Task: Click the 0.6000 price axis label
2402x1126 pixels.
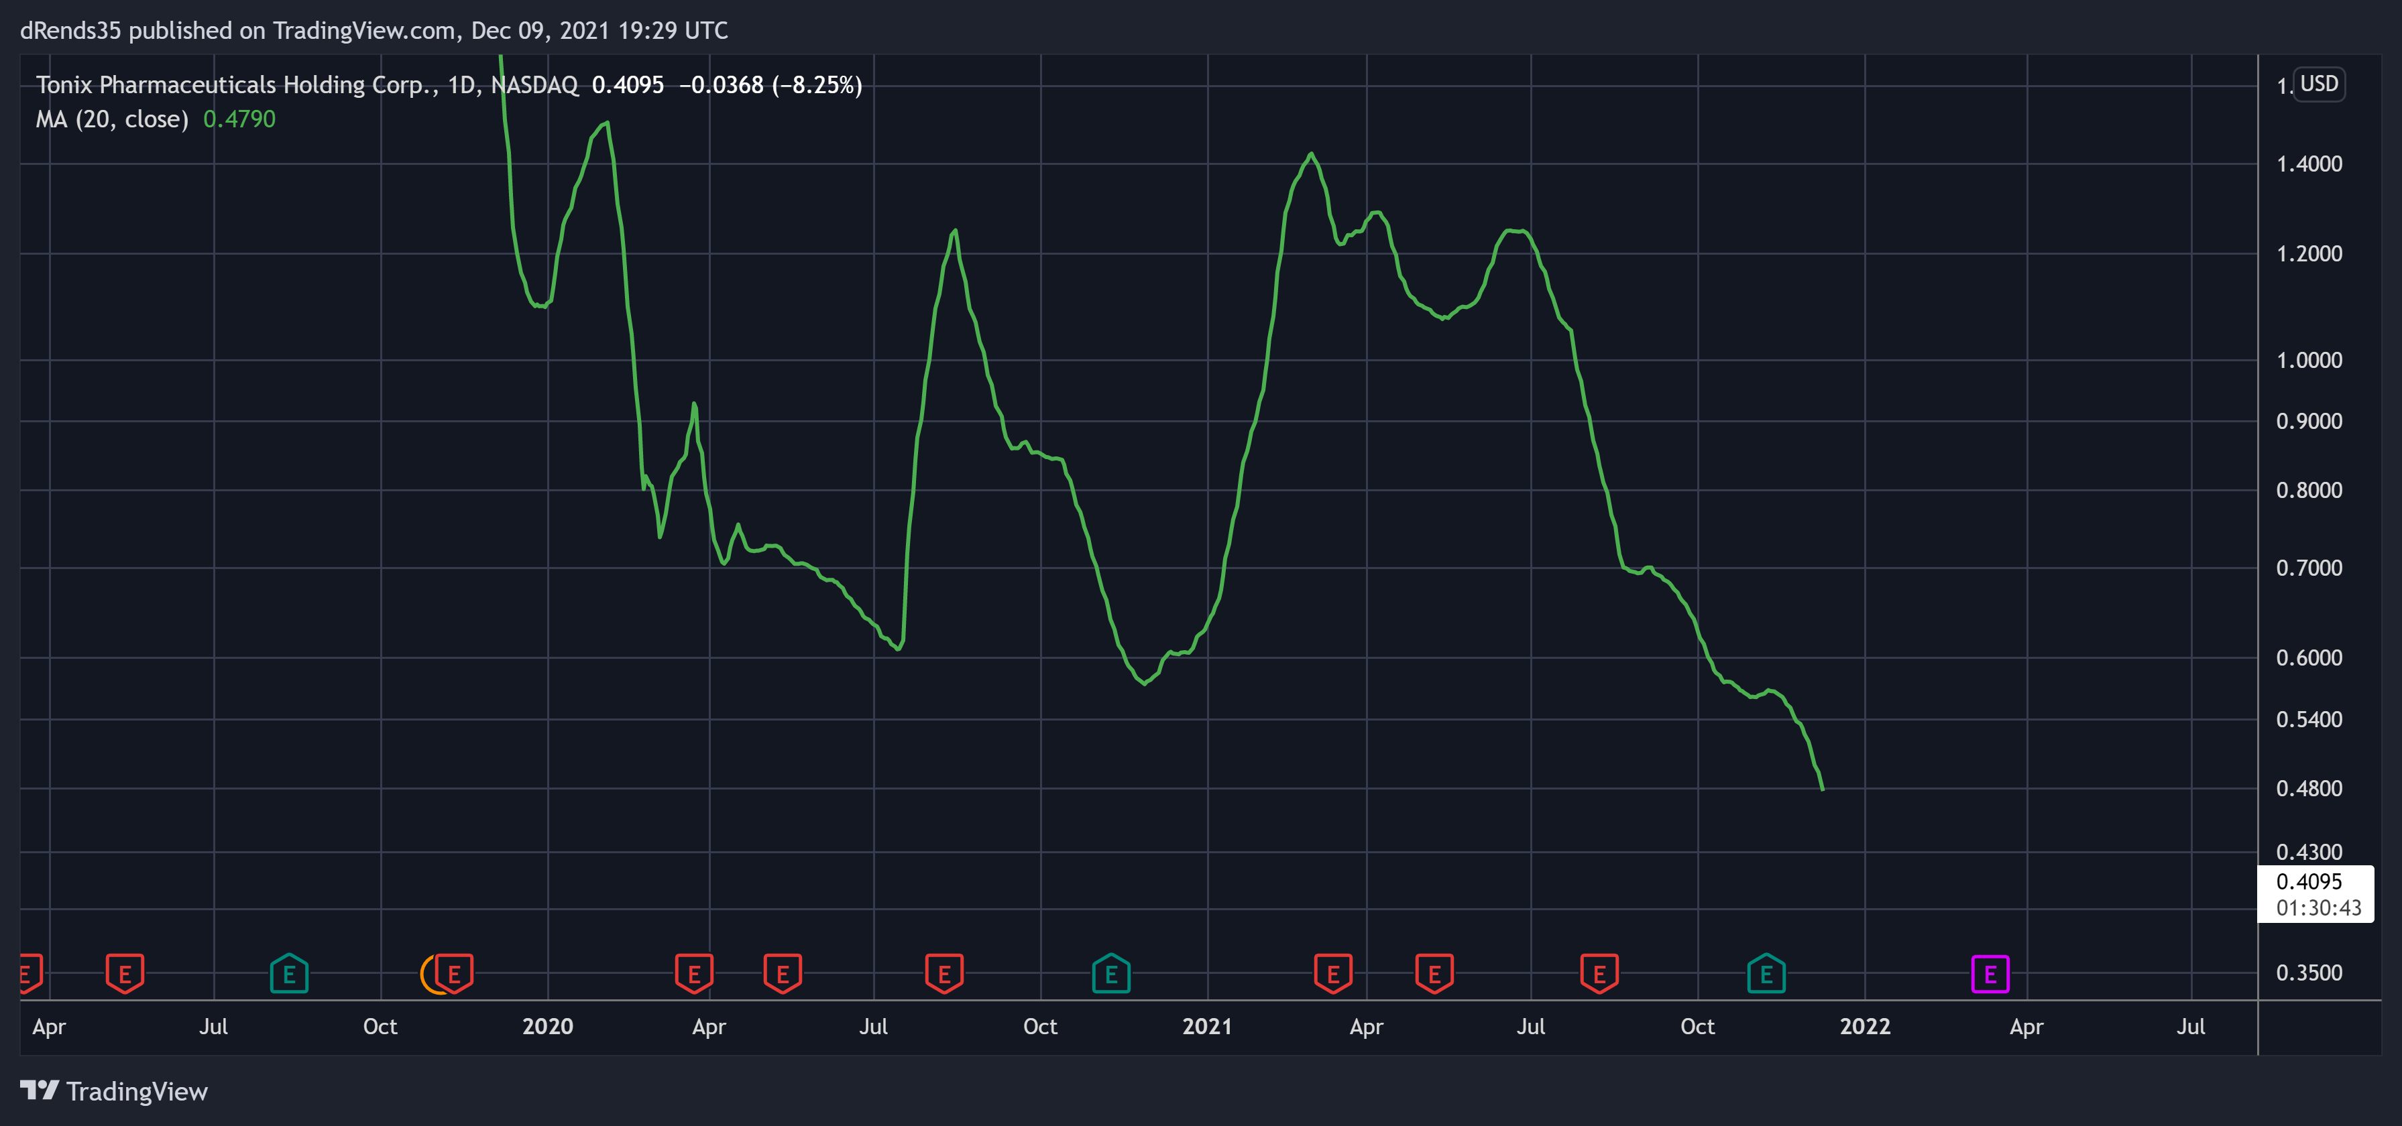Action: pyautogui.click(x=2309, y=658)
